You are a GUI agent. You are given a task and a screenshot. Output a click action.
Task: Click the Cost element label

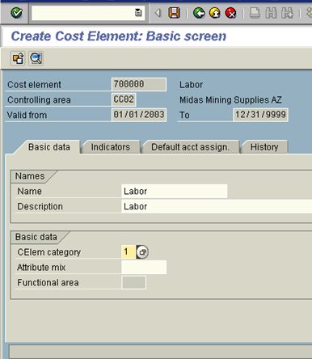click(34, 85)
